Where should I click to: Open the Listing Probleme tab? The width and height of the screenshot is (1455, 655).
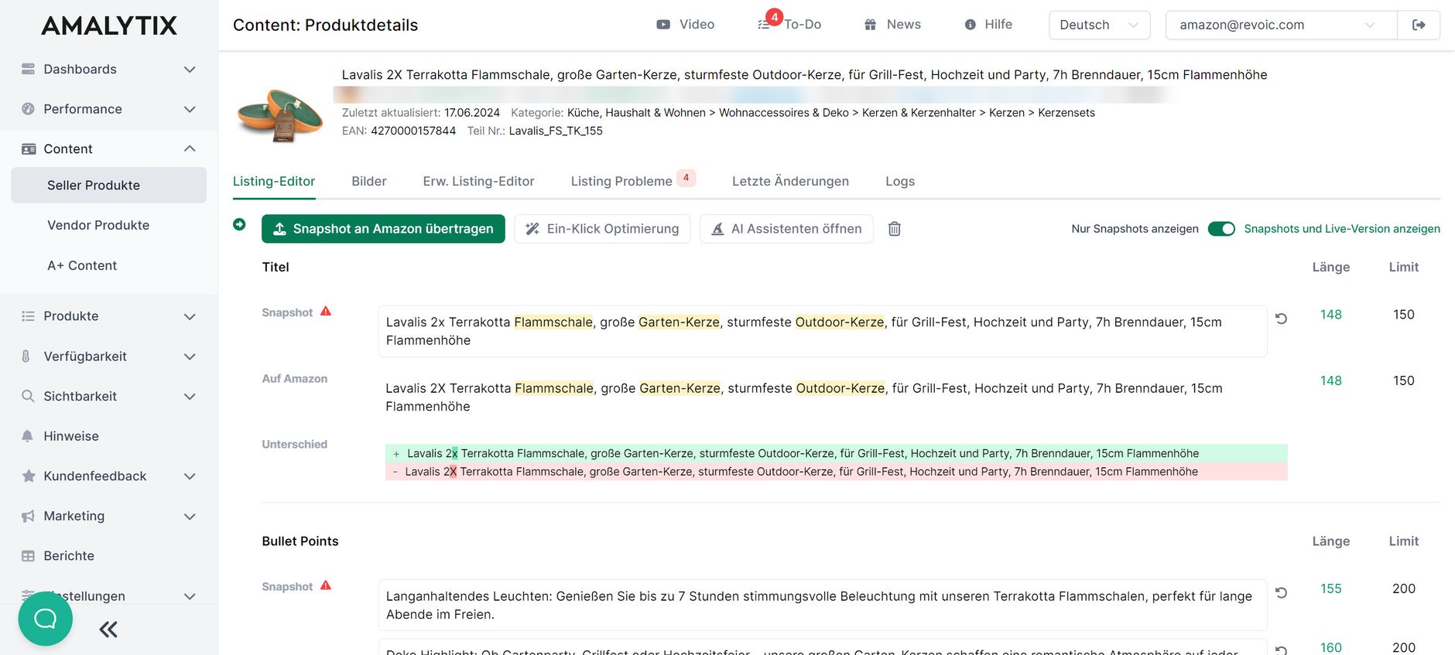[632, 181]
